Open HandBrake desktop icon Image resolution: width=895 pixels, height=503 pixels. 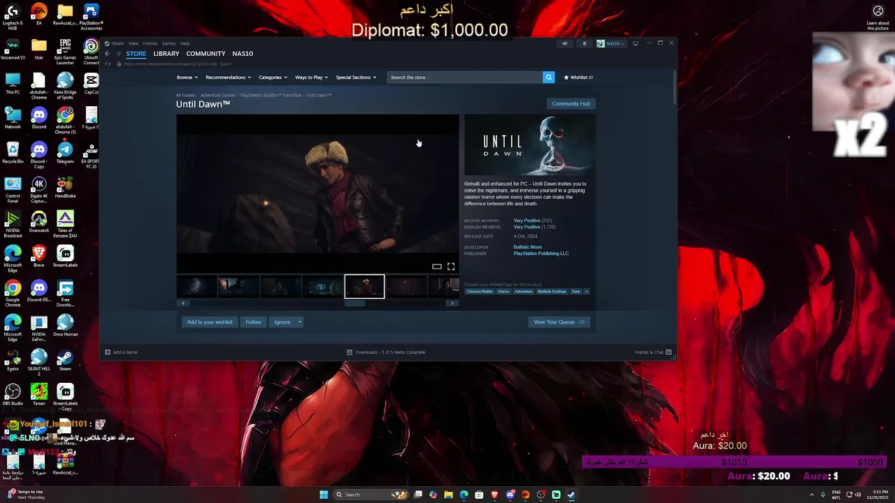(65, 187)
